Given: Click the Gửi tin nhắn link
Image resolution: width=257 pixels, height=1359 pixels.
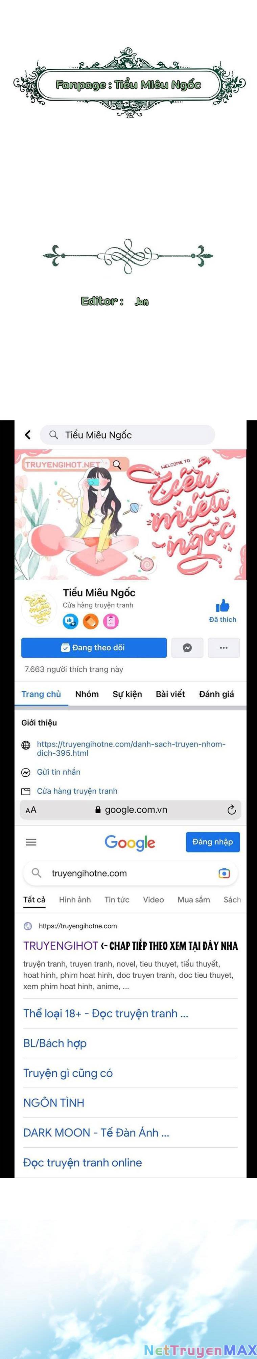Looking at the screenshot, I should coord(59,772).
